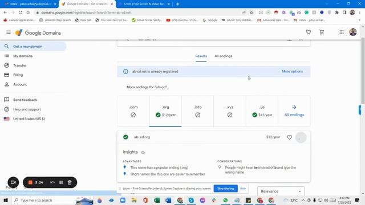Hide the Loom sharing notice

(243, 188)
